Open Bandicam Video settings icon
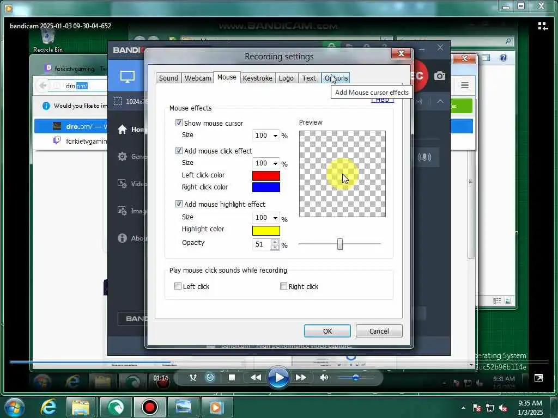Image resolution: width=558 pixels, height=418 pixels. coord(122,183)
